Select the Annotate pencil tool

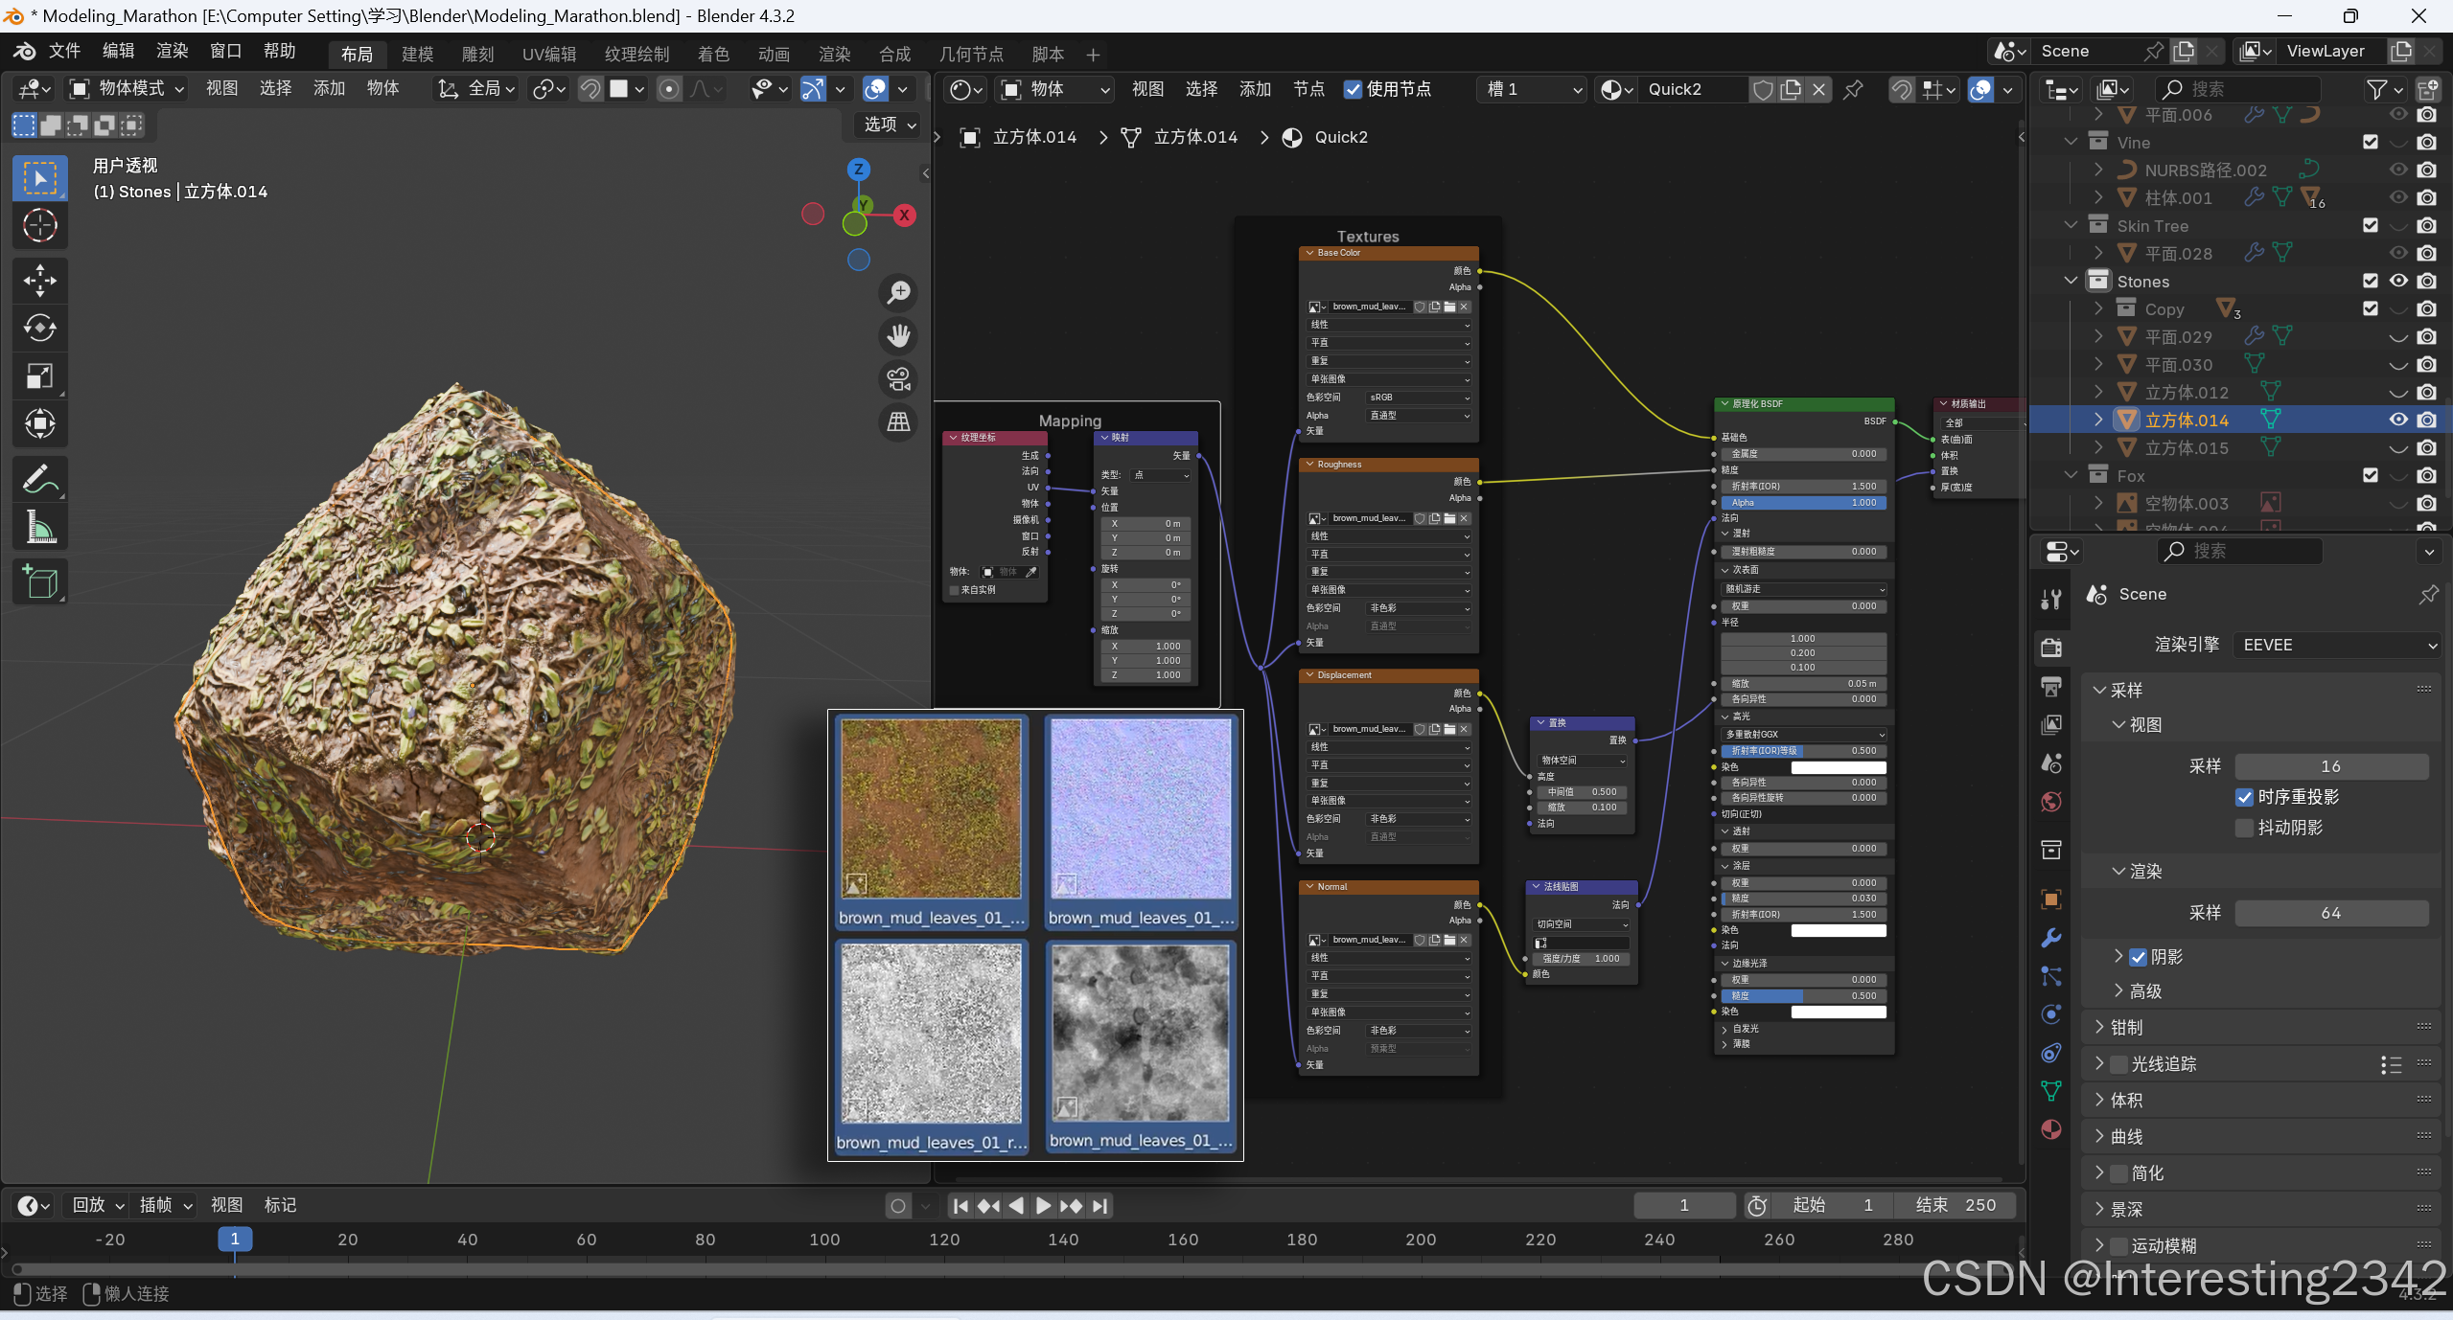(39, 479)
